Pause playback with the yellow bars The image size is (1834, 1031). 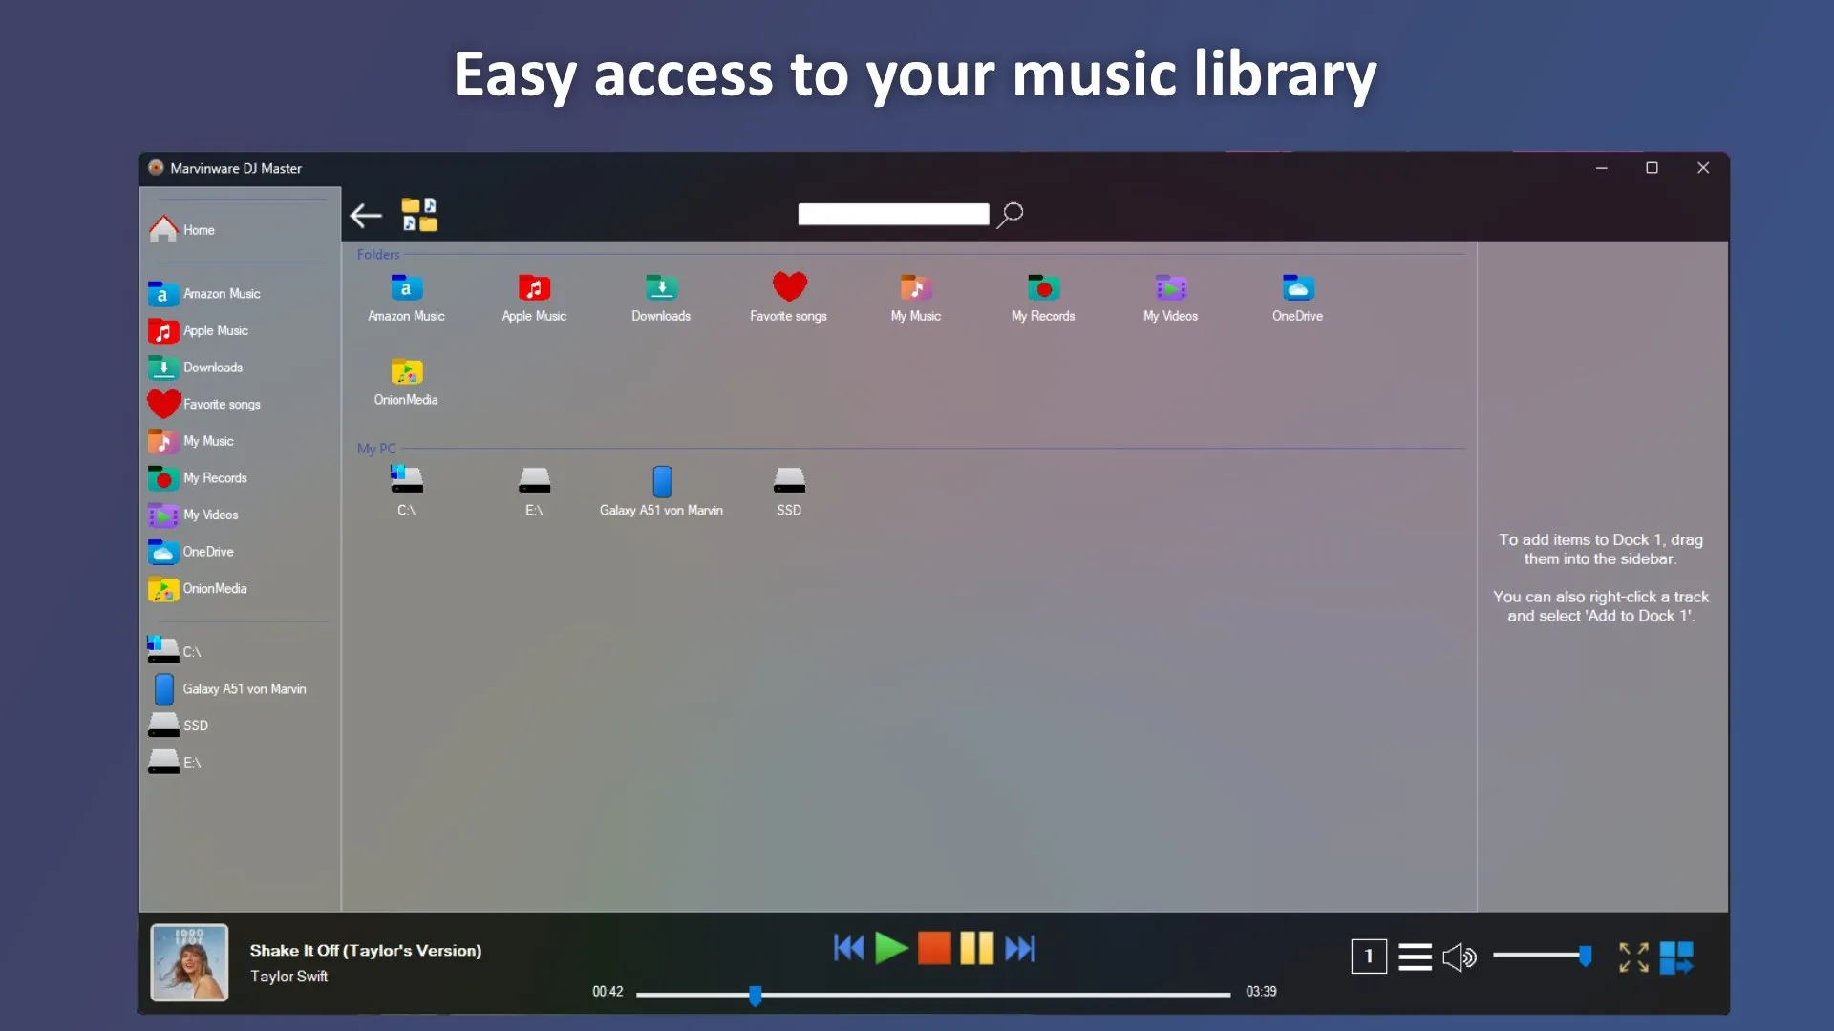pyautogui.click(x=976, y=948)
